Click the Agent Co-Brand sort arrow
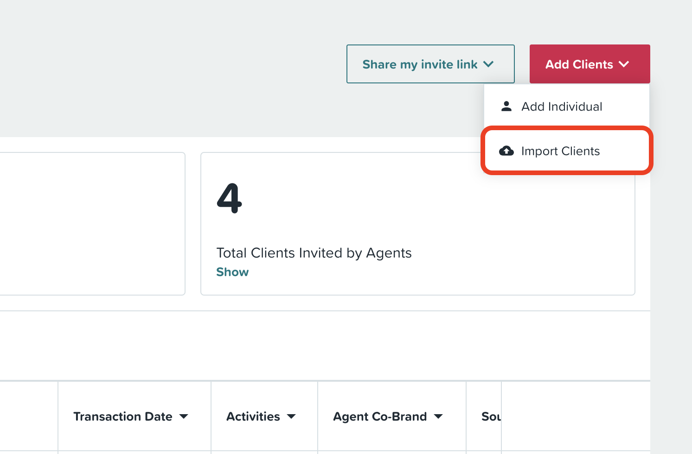The image size is (692, 454). point(438,416)
